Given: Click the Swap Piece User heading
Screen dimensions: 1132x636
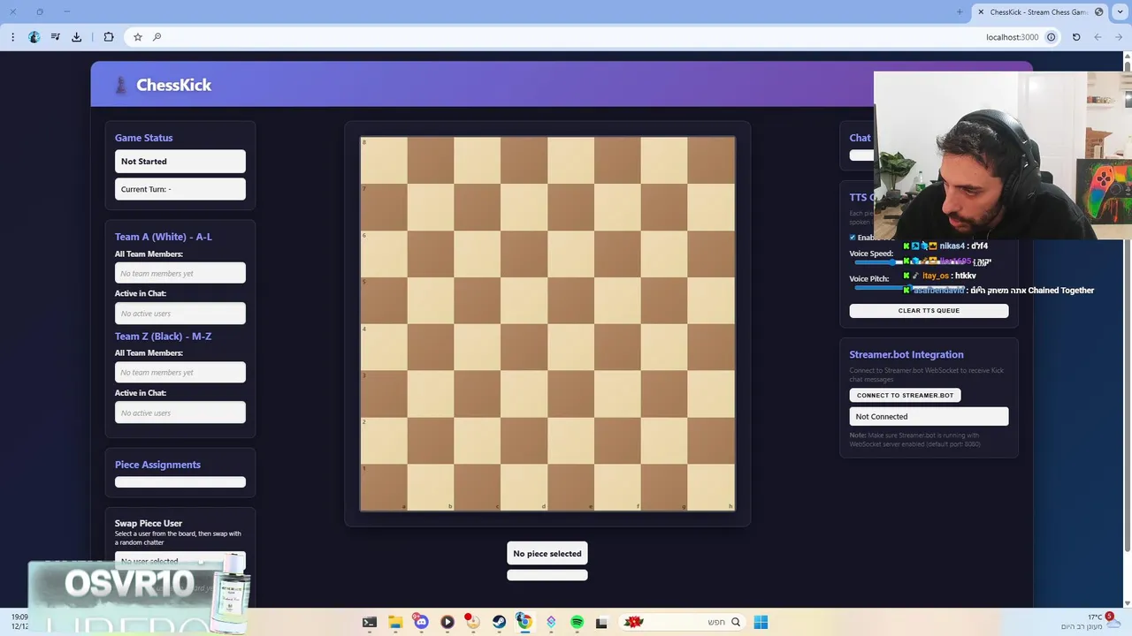Looking at the screenshot, I should [x=149, y=523].
